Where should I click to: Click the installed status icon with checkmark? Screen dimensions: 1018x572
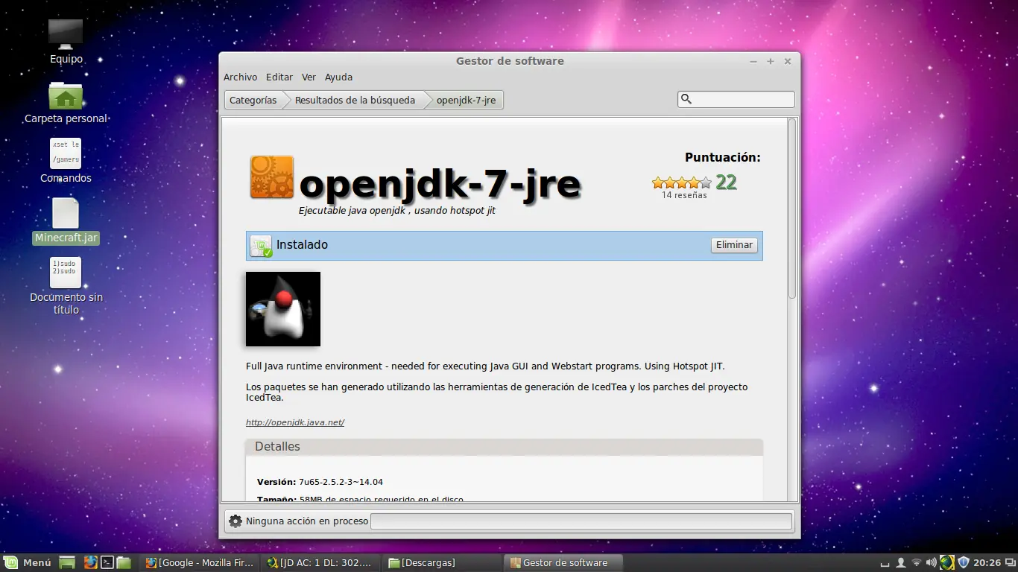coord(261,246)
